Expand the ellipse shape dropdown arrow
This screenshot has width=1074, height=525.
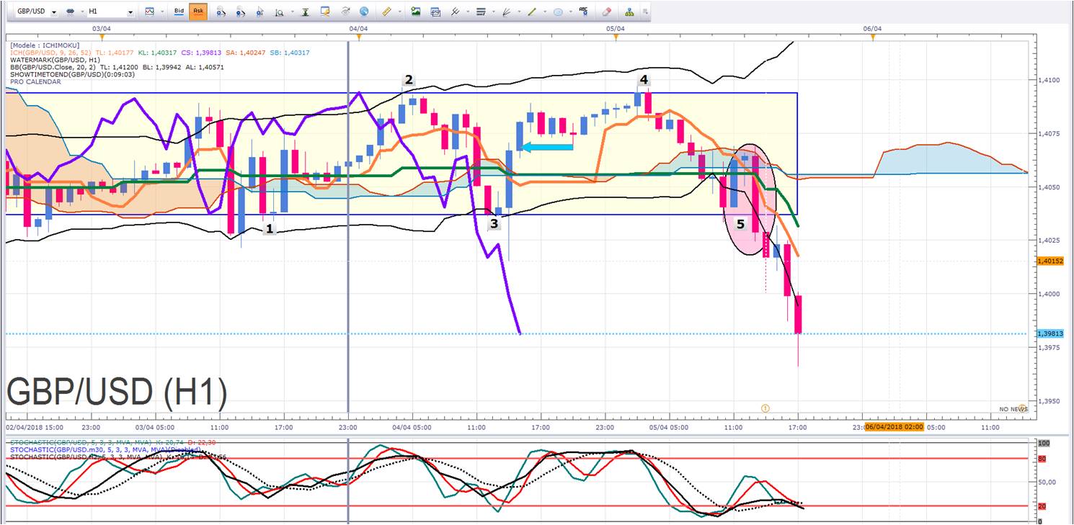572,12
